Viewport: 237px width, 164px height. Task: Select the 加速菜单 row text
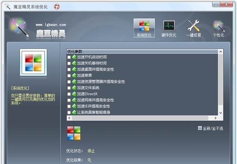(x=85, y=75)
